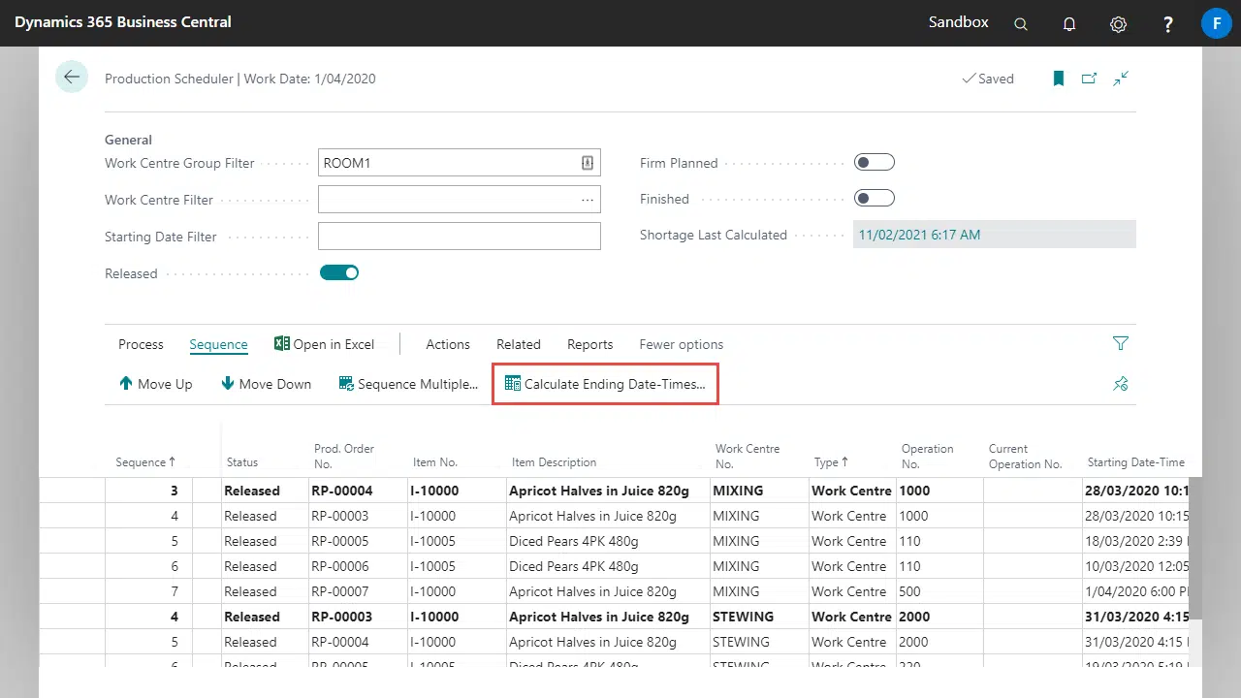
Task: Click Fewer options
Action: [x=682, y=344]
